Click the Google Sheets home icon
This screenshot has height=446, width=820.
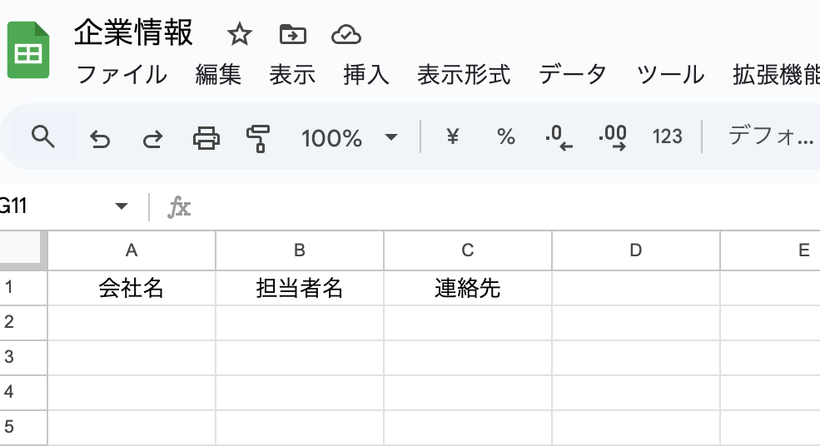coord(28,52)
